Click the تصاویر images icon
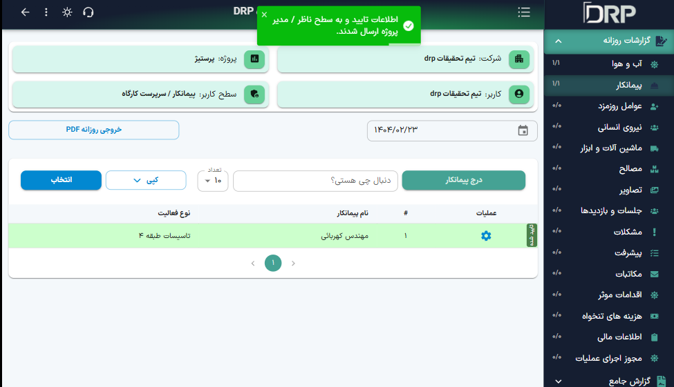674x387 pixels. (x=654, y=190)
